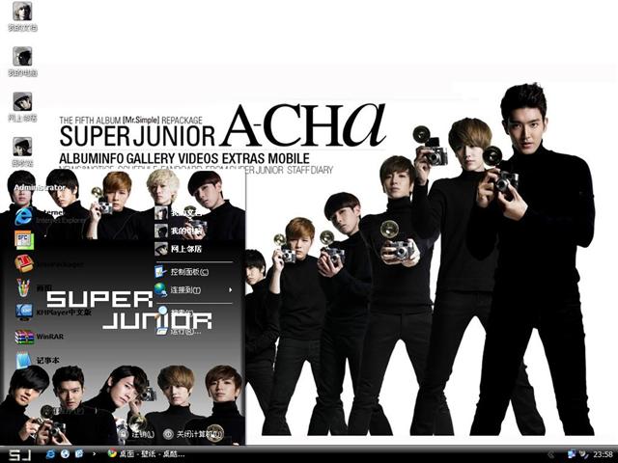
Task: Open 控制面板(C) control panel
Action: (x=182, y=272)
